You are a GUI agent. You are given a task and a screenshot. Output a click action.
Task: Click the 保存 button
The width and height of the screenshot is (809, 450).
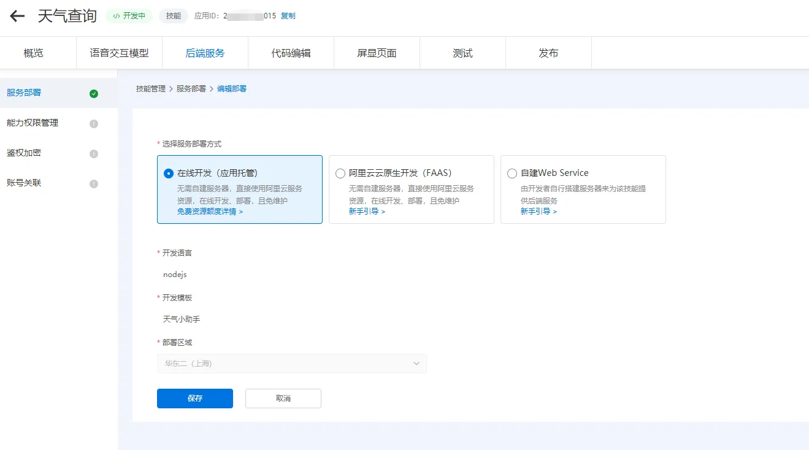[195, 399]
